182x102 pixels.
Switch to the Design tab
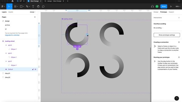(x=156, y=12)
